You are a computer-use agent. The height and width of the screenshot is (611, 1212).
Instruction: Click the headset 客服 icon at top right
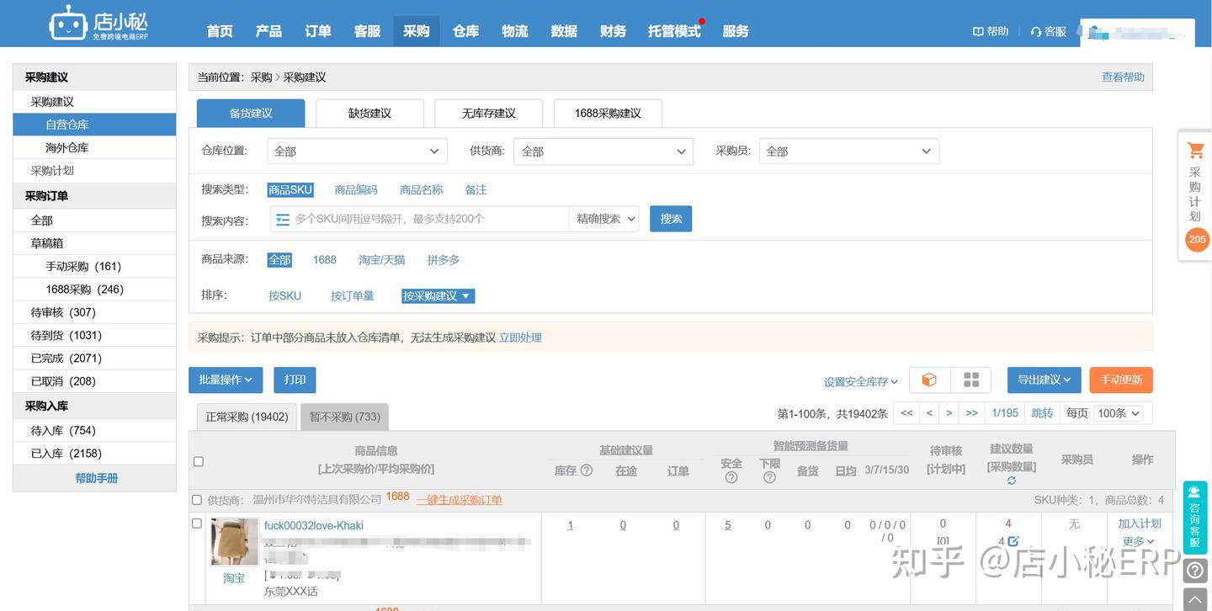coord(1037,31)
